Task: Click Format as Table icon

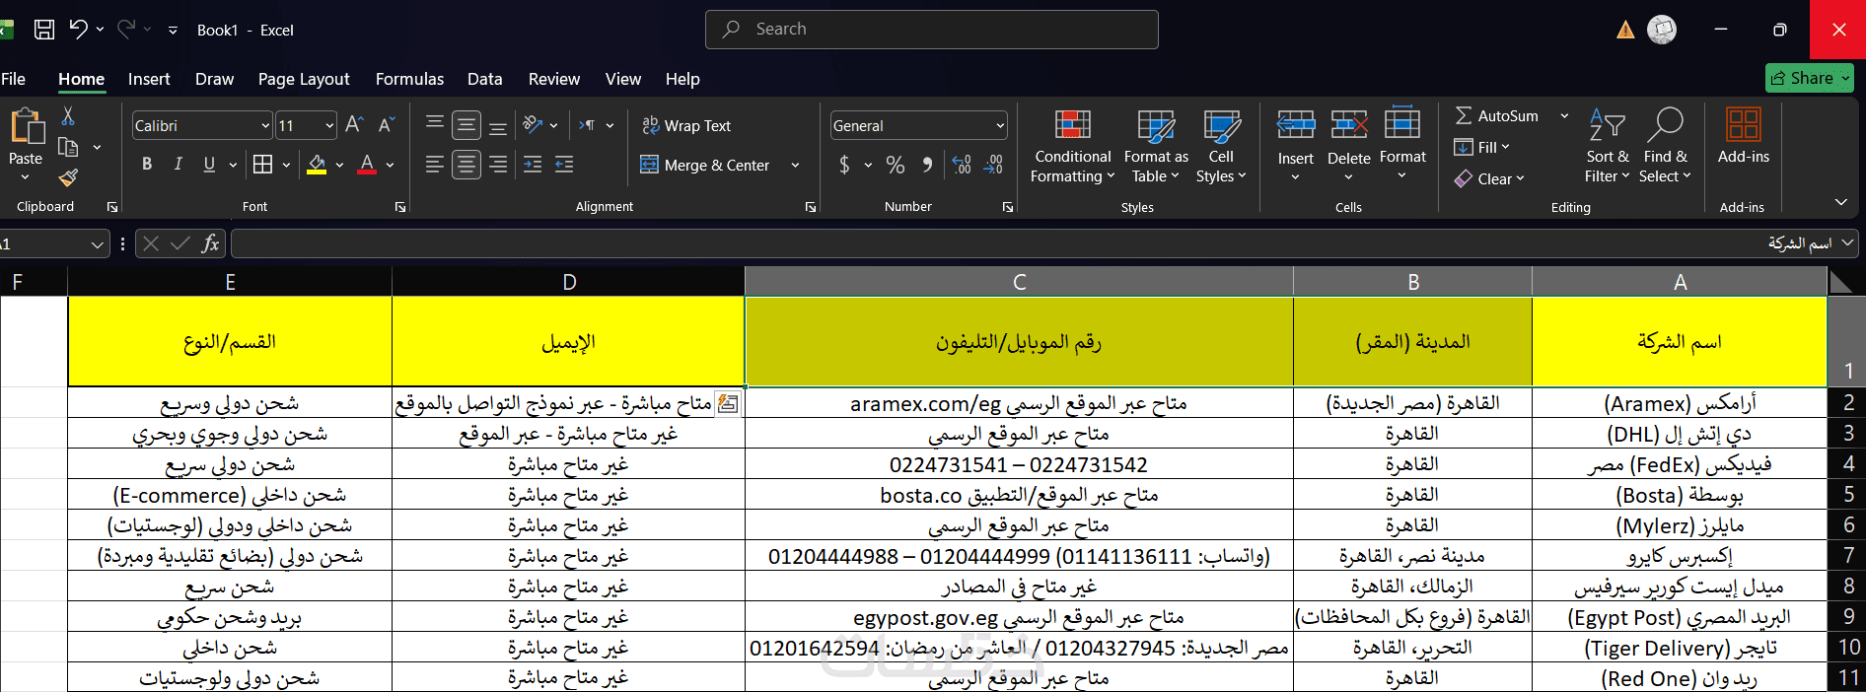Action: click(1156, 126)
